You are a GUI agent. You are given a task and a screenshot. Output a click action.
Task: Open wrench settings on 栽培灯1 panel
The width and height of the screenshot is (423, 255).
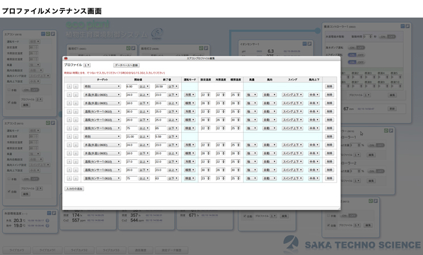coord(133,48)
